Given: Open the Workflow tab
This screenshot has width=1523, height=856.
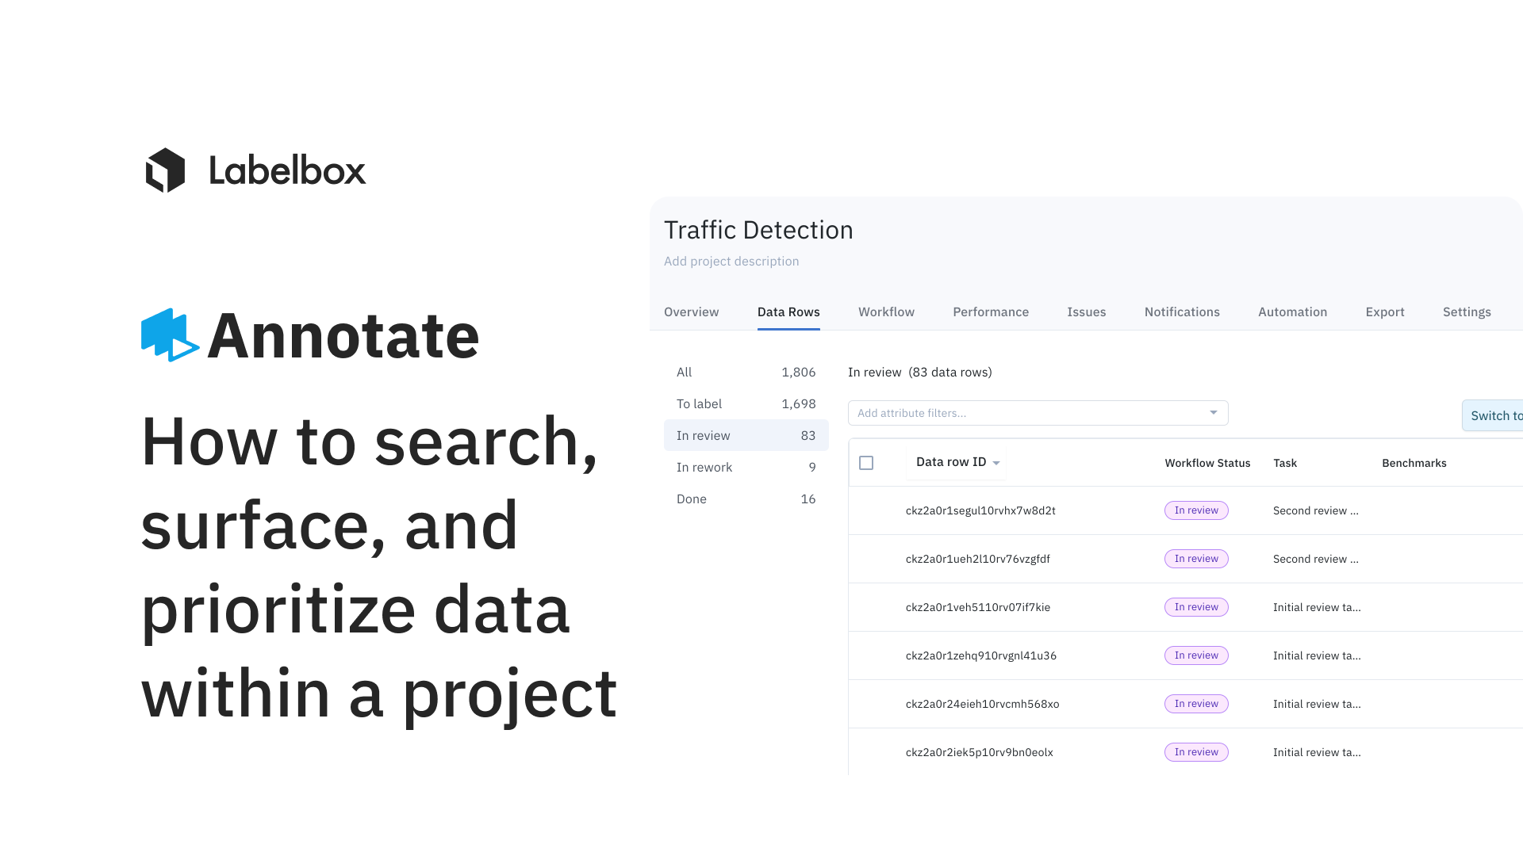Looking at the screenshot, I should [886, 312].
